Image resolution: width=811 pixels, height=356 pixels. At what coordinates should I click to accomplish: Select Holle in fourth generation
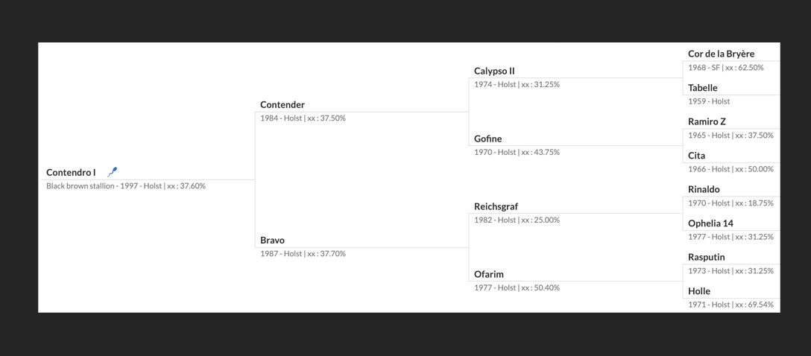699,291
